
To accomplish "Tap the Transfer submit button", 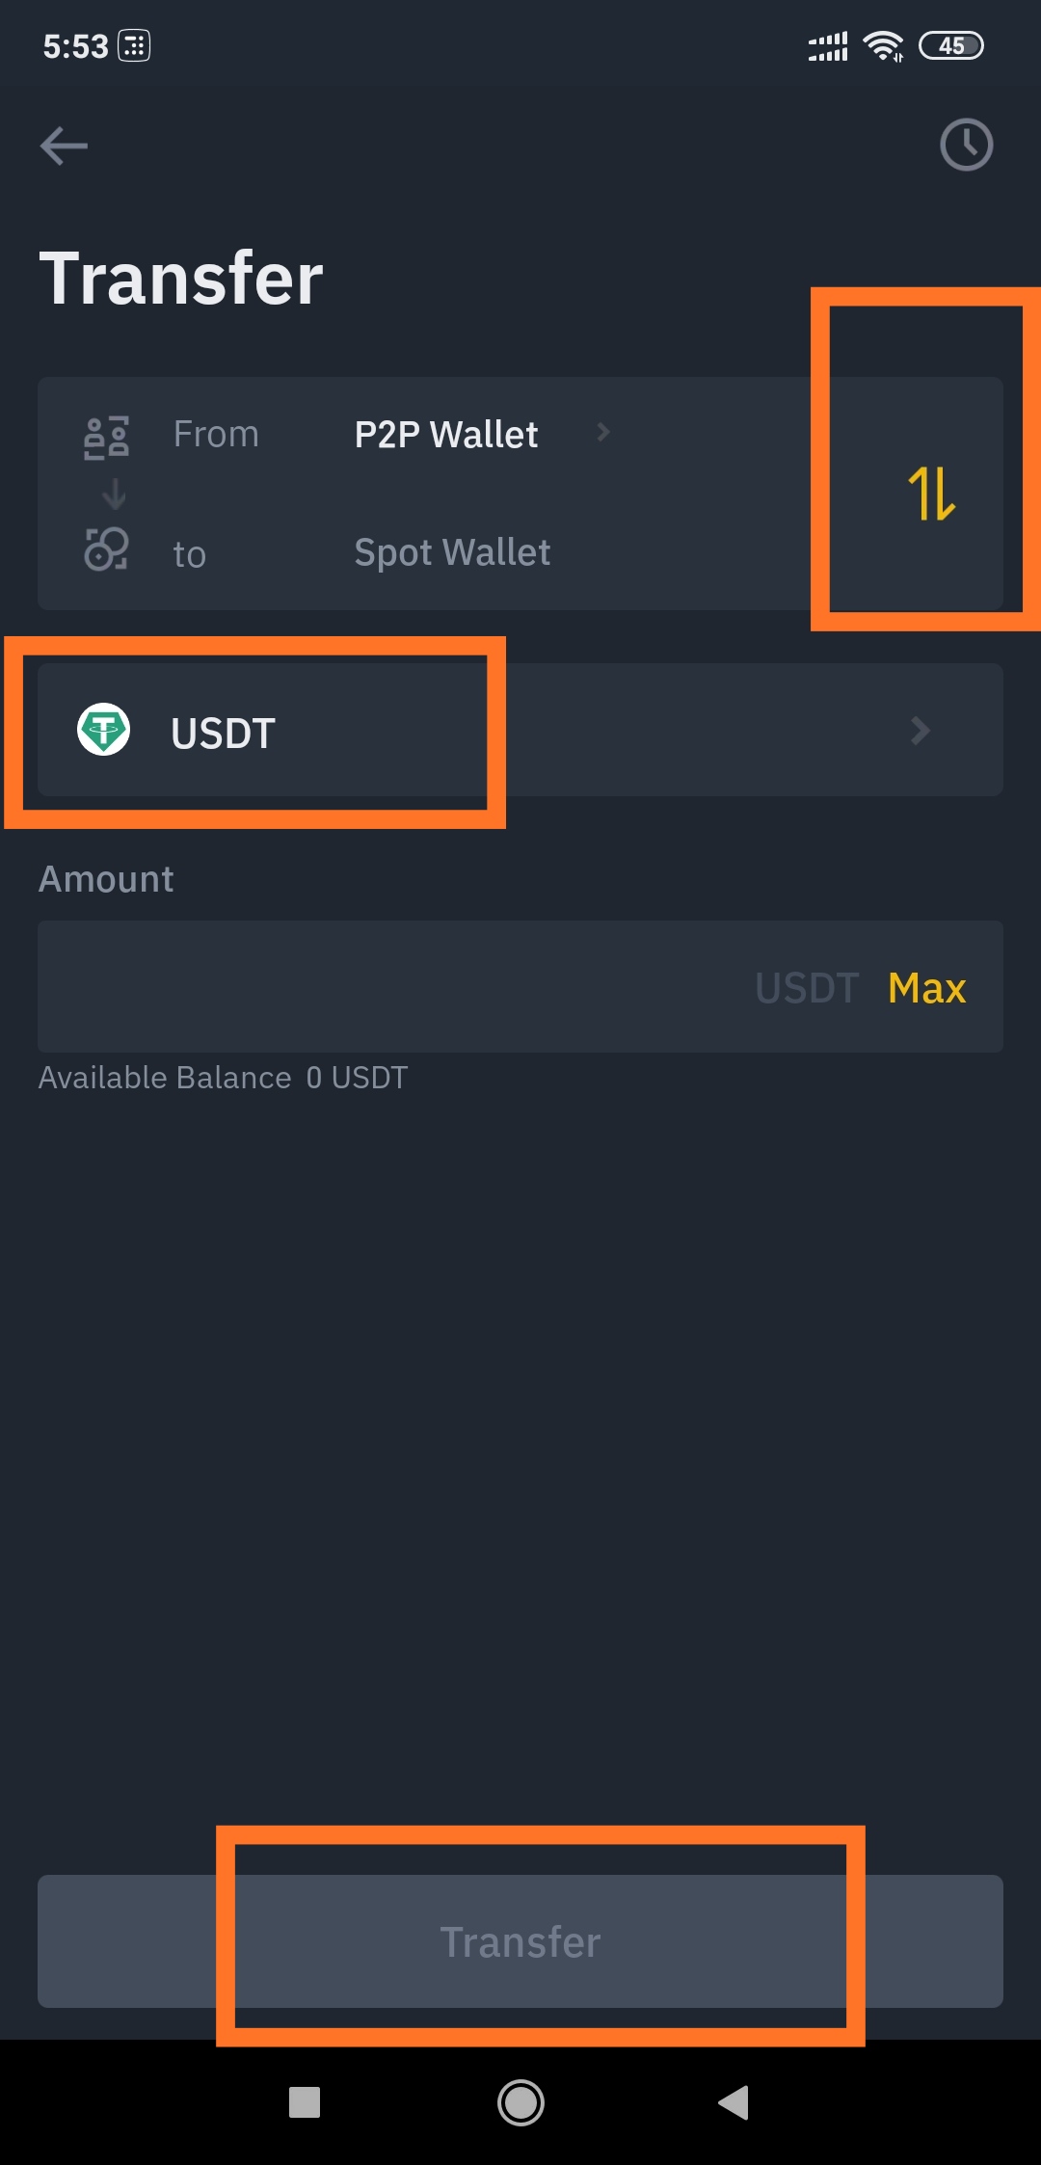I will (x=520, y=1941).
